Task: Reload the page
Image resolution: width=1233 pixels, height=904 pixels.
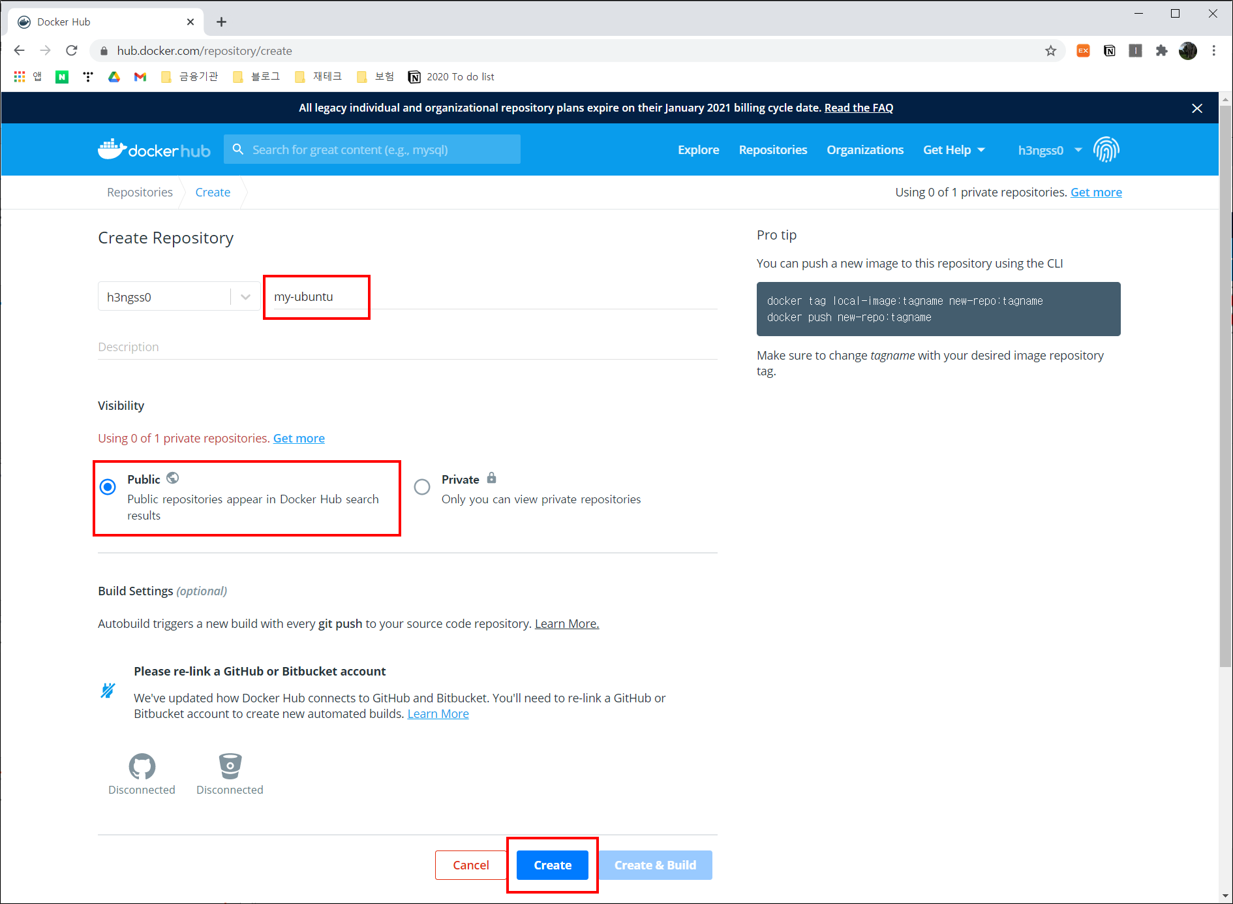Action: tap(72, 50)
